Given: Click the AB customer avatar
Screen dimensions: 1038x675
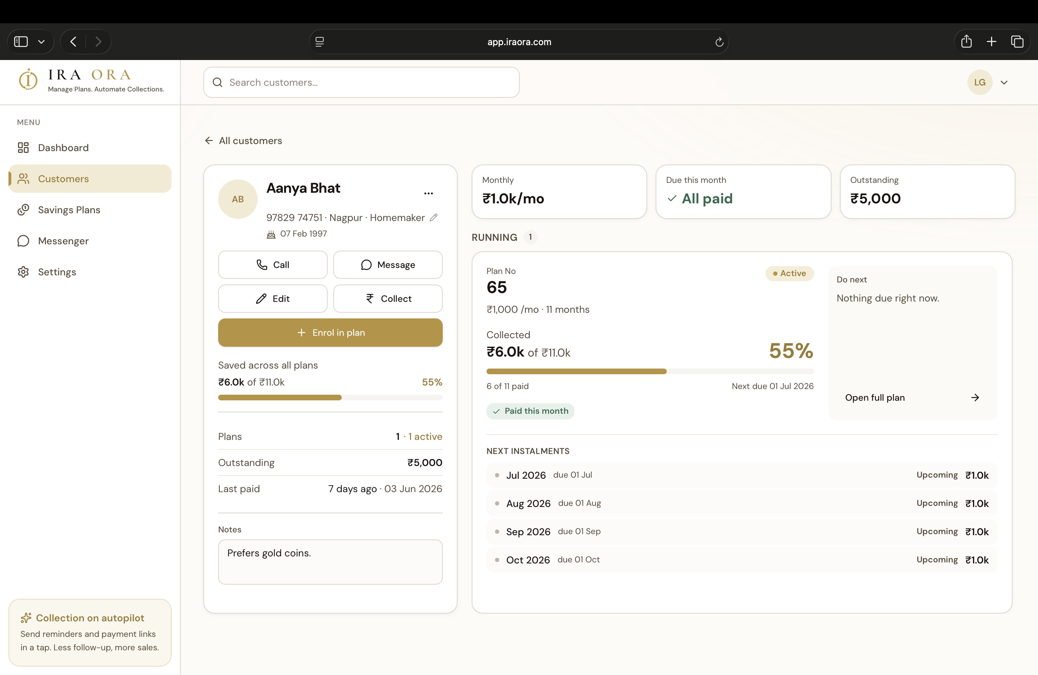Looking at the screenshot, I should [x=238, y=199].
